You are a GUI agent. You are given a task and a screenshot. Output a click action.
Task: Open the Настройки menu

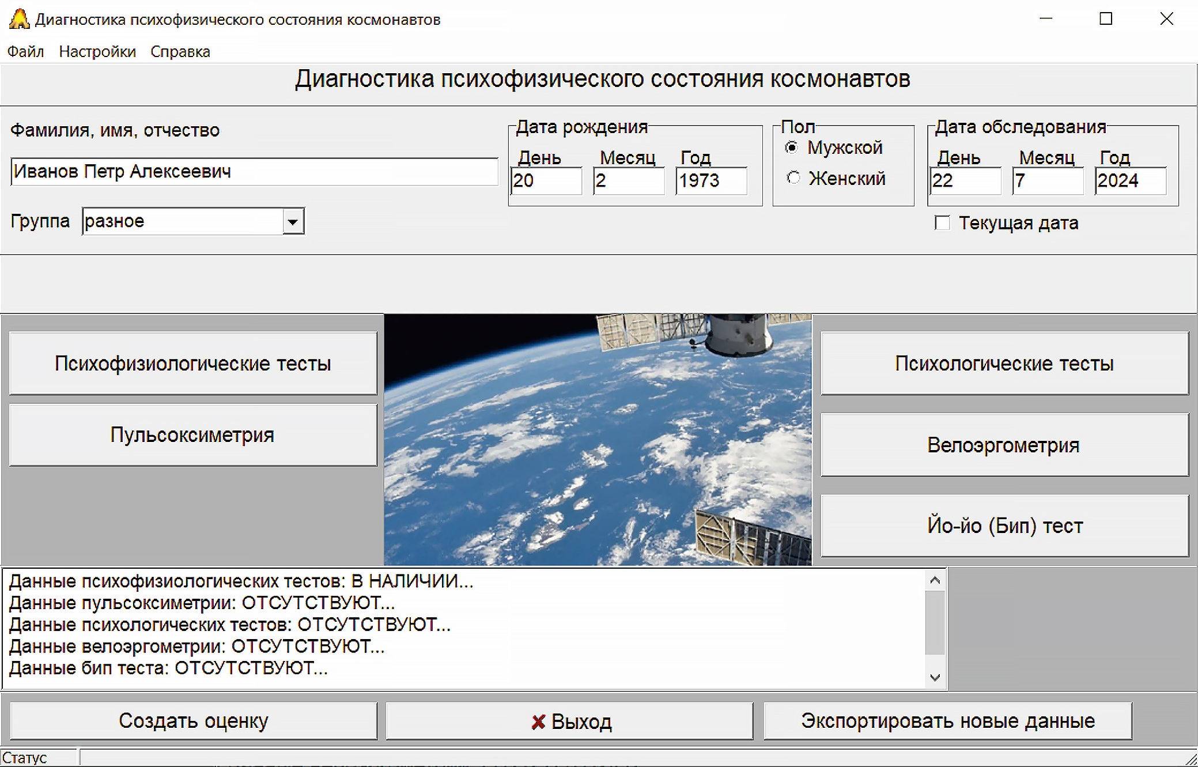pos(97,52)
